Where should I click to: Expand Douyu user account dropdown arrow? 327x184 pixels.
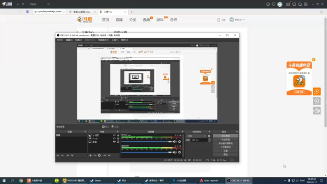pyautogui.click(x=244, y=20)
